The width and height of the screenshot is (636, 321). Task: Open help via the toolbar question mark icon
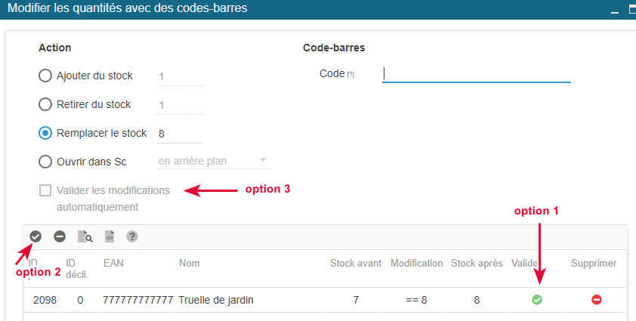coord(132,236)
